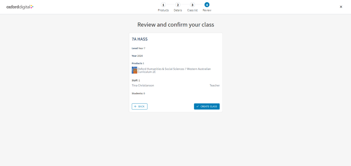This screenshot has width=351, height=166.
Task: Click the 7A HASS class name
Action: (140, 39)
